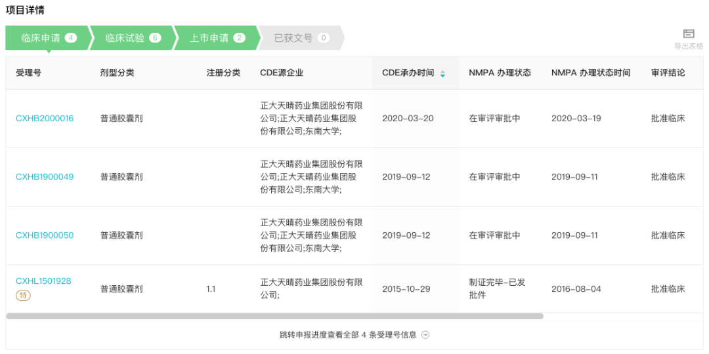Image resolution: width=709 pixels, height=354 pixels.
Task: Open the 临床申请 tab
Action: (x=49, y=38)
